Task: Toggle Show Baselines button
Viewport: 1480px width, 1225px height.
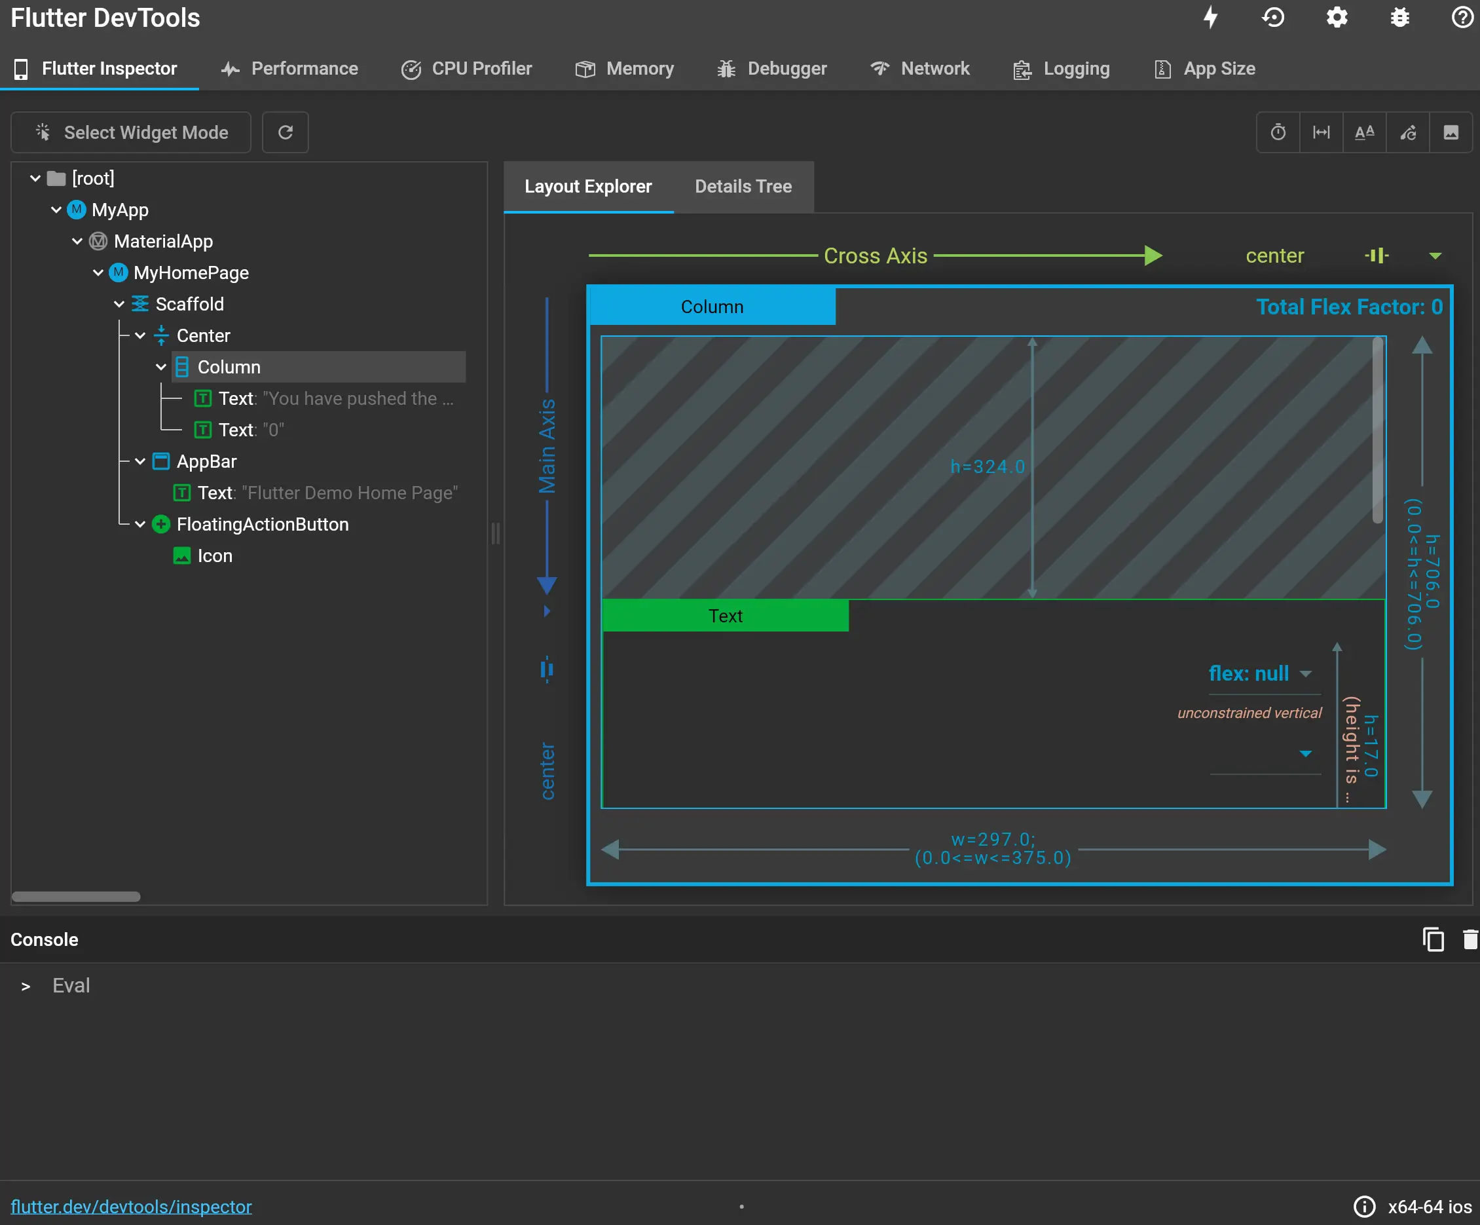Action: coord(1365,132)
